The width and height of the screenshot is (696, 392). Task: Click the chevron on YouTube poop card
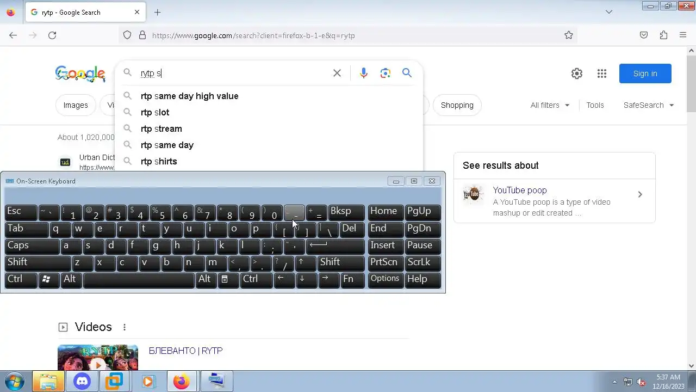pyautogui.click(x=640, y=194)
